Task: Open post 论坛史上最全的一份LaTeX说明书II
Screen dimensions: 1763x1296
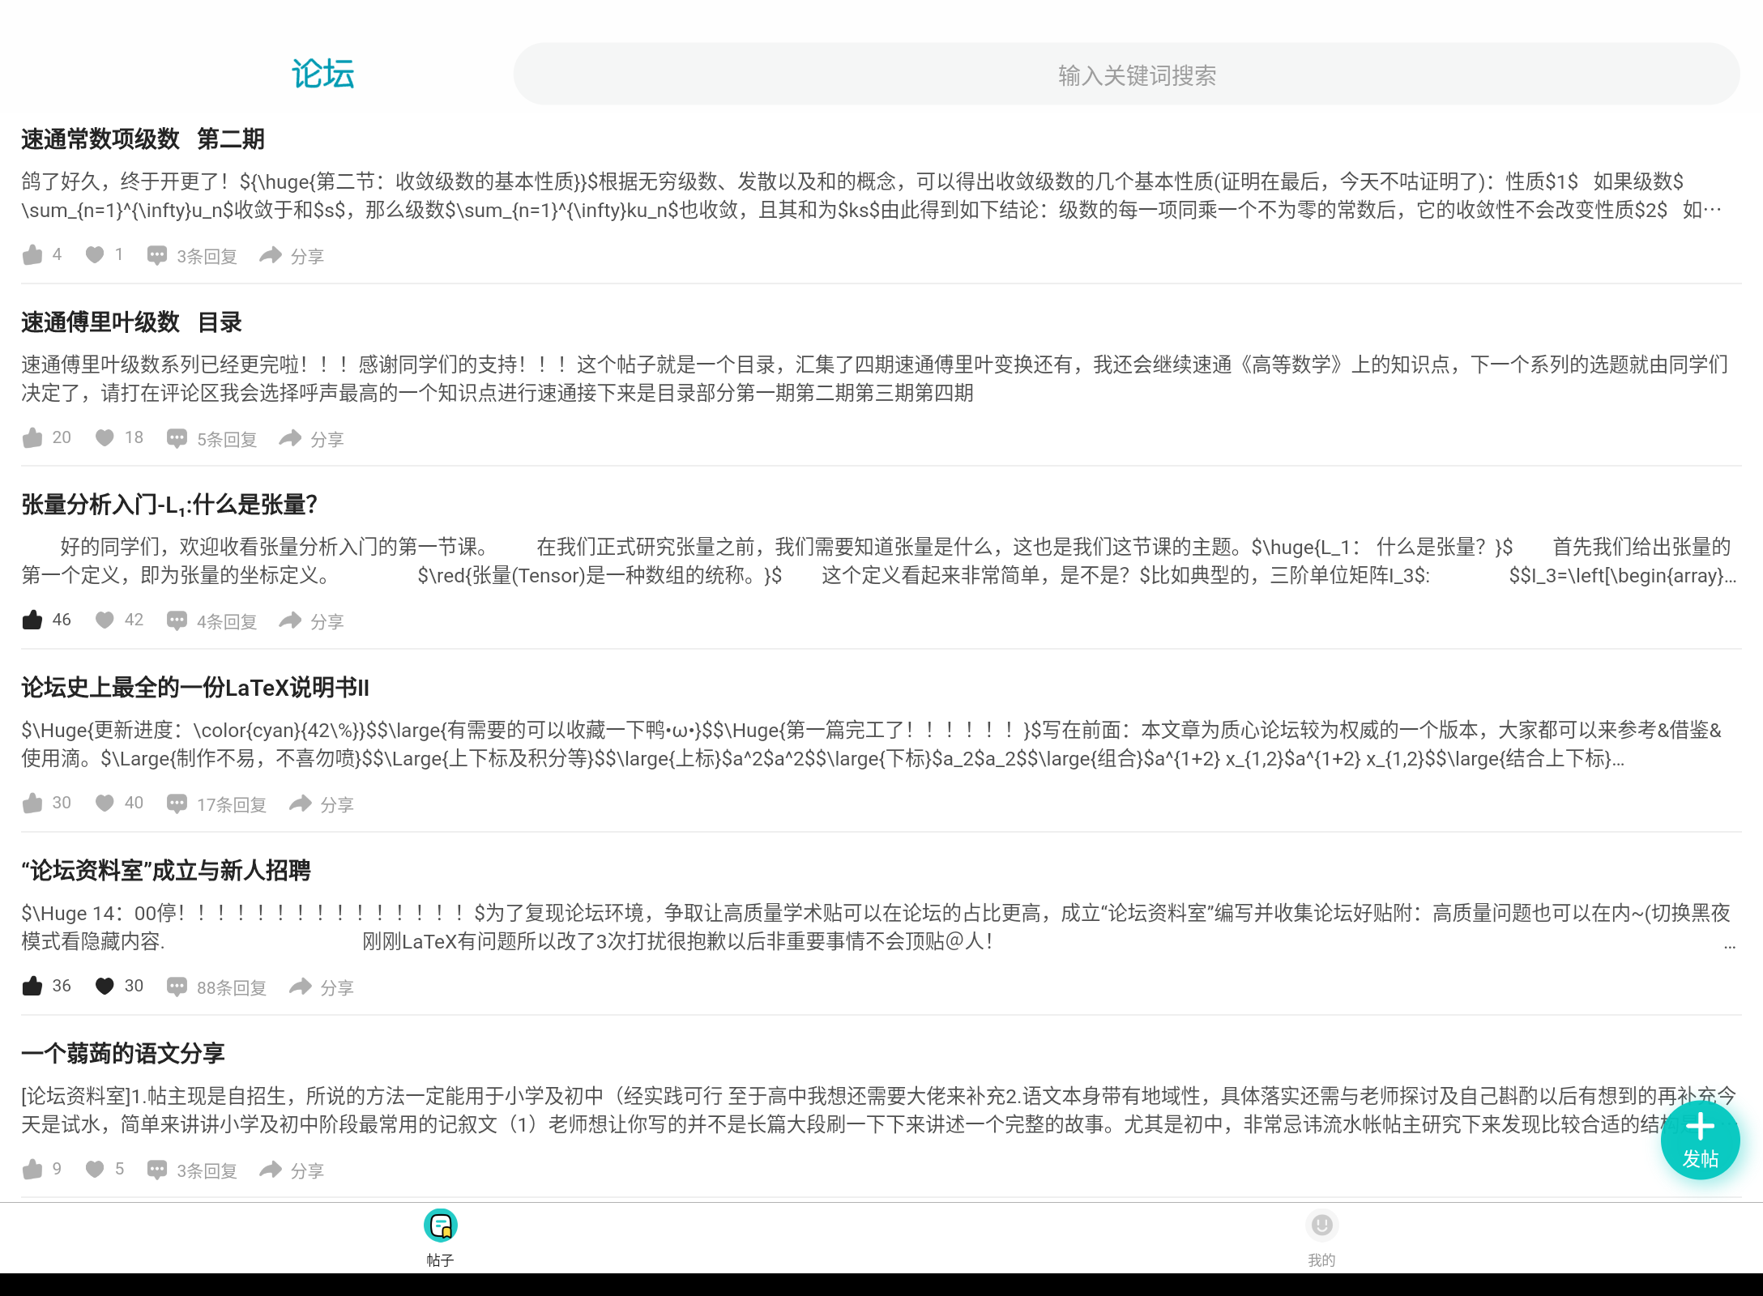Action: [x=195, y=688]
